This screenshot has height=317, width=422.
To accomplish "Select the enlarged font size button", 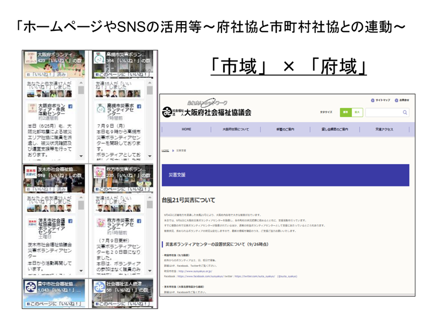I will click(x=357, y=112).
